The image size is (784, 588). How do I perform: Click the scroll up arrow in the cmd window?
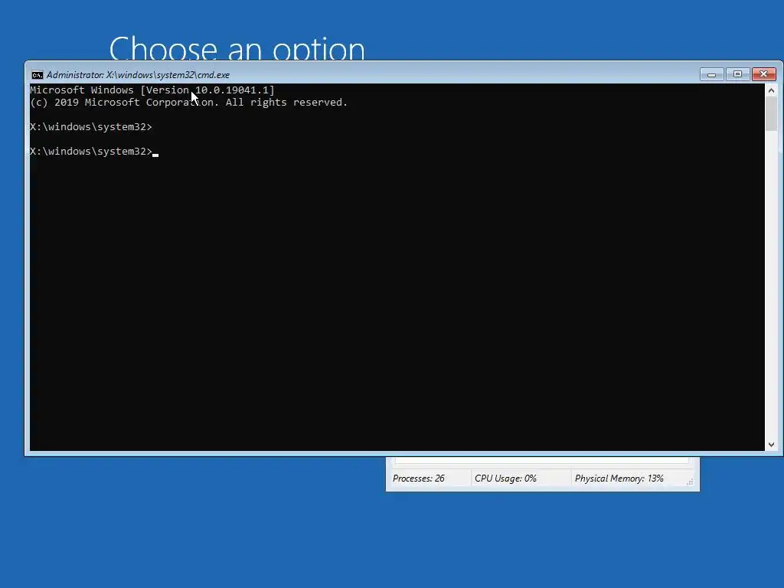tap(771, 90)
